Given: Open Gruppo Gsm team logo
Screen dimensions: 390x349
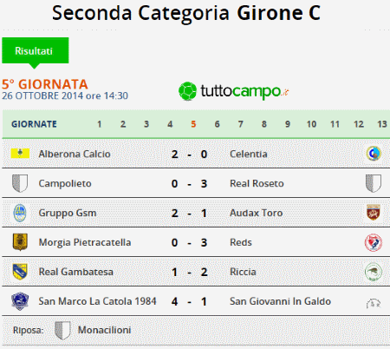Looking at the screenshot, I should tap(20, 213).
